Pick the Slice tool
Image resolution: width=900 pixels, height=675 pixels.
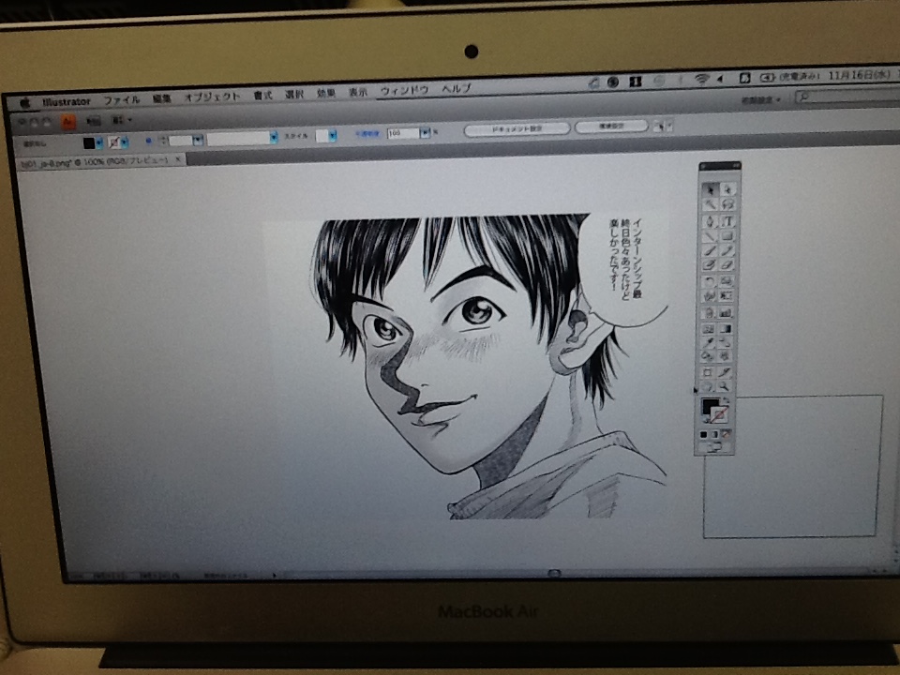(x=725, y=371)
